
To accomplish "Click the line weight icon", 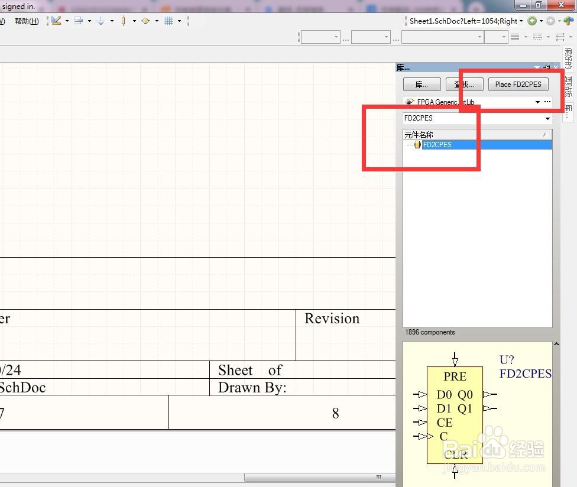I will (x=515, y=37).
